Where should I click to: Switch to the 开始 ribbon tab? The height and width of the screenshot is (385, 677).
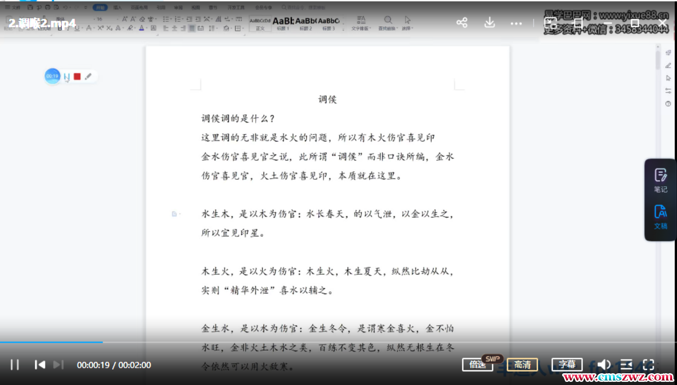pyautogui.click(x=100, y=8)
